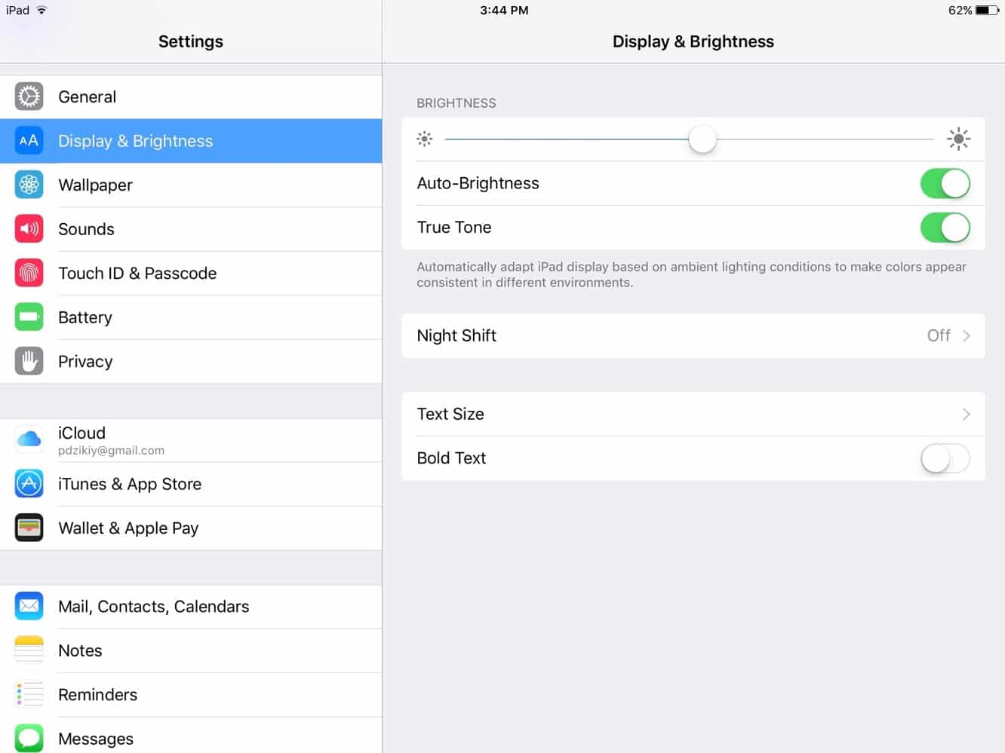Image resolution: width=1005 pixels, height=753 pixels.
Task: Tap the General gear icon
Action: [x=29, y=96]
